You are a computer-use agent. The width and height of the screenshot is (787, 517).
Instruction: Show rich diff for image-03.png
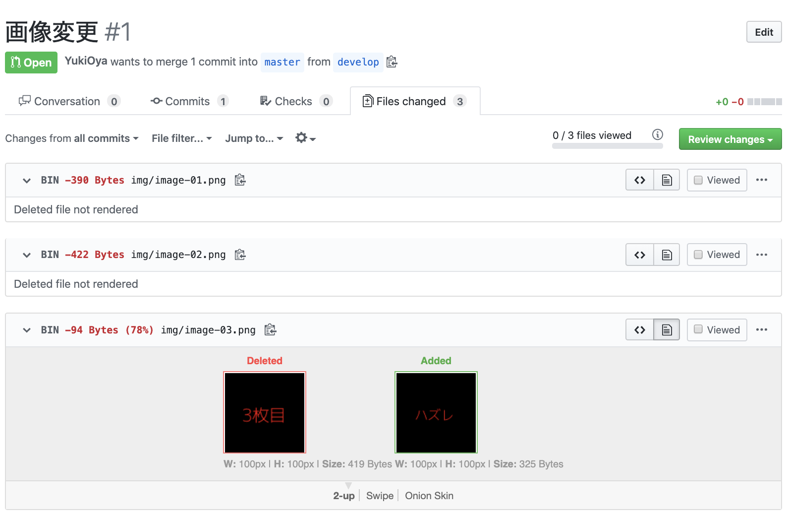[667, 330]
